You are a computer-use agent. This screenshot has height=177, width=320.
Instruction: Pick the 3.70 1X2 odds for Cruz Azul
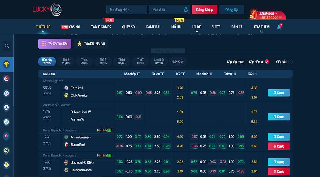180,88
